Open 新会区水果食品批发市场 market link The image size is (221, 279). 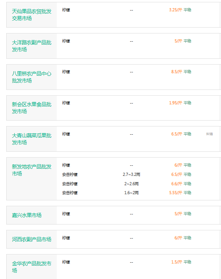pyautogui.click(x=32, y=108)
